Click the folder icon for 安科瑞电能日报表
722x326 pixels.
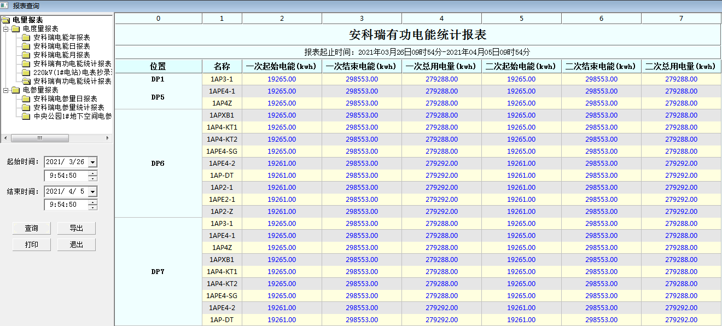[26, 46]
